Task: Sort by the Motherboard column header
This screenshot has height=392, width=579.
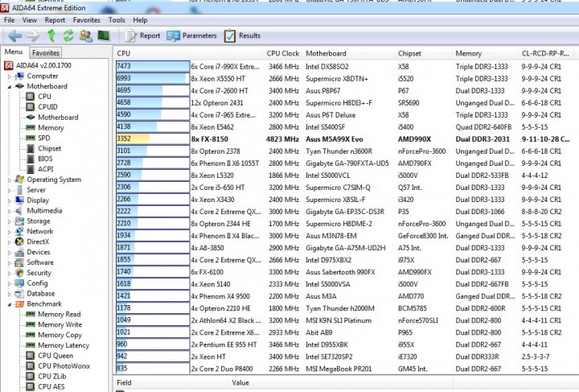Action: coord(348,53)
